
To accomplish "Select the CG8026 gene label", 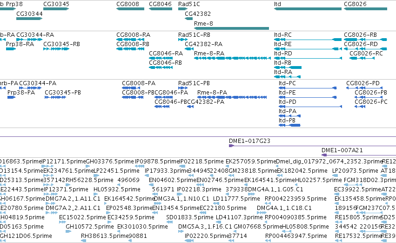I will point(355,4).
